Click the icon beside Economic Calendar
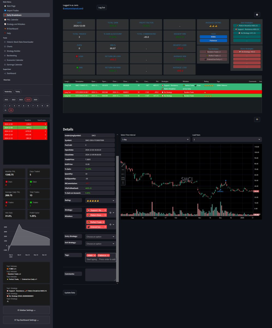Viewport: 272px width, 328px height. tap(5, 60)
